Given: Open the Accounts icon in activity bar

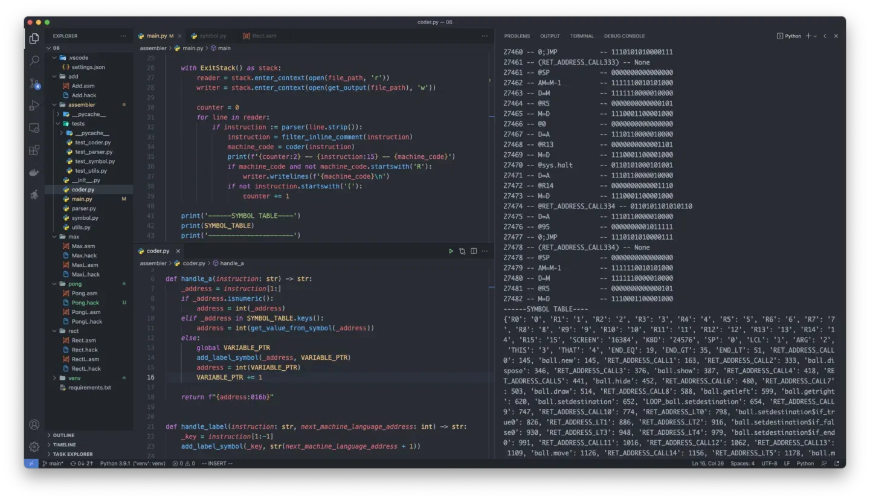Looking at the screenshot, I should (x=34, y=425).
